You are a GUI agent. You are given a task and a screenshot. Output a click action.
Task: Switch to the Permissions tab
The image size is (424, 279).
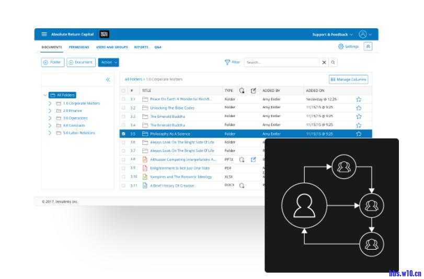pyautogui.click(x=79, y=47)
